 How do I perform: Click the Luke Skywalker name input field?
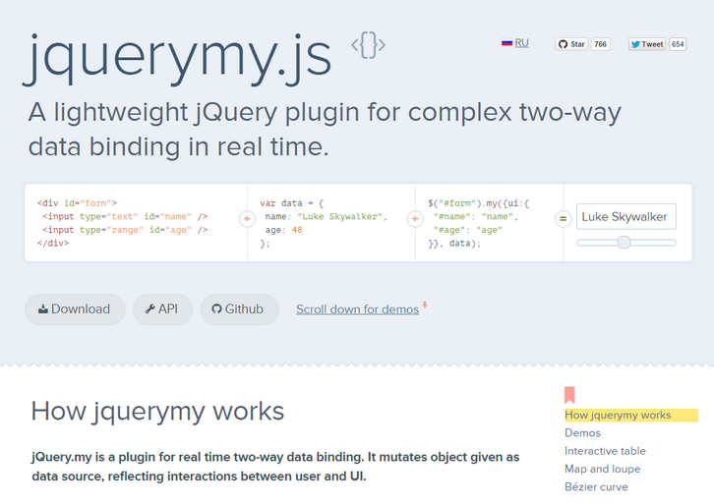click(625, 216)
